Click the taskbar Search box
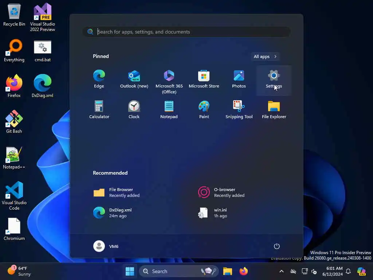The height and width of the screenshot is (280, 373). [178, 271]
